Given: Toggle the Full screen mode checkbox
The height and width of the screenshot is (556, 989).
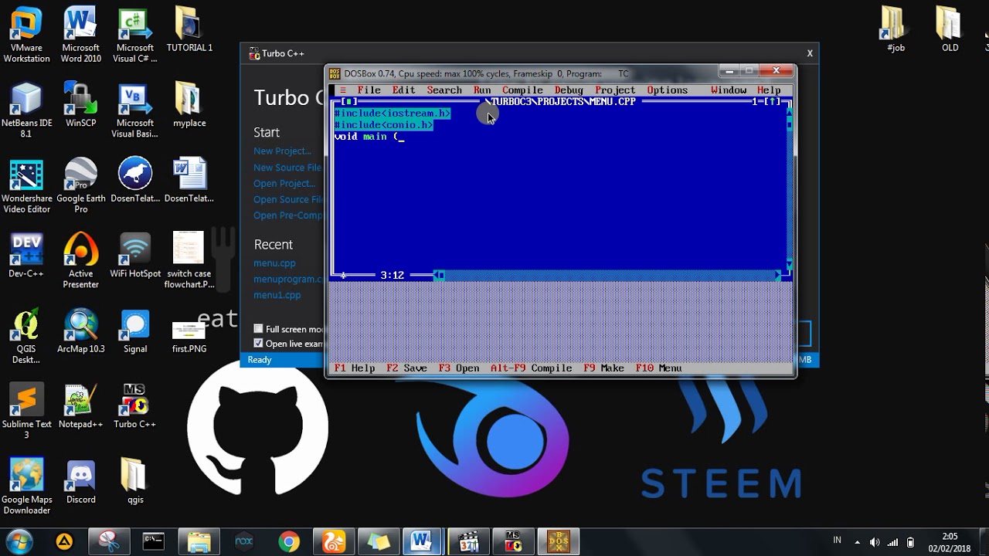Looking at the screenshot, I should click(259, 329).
